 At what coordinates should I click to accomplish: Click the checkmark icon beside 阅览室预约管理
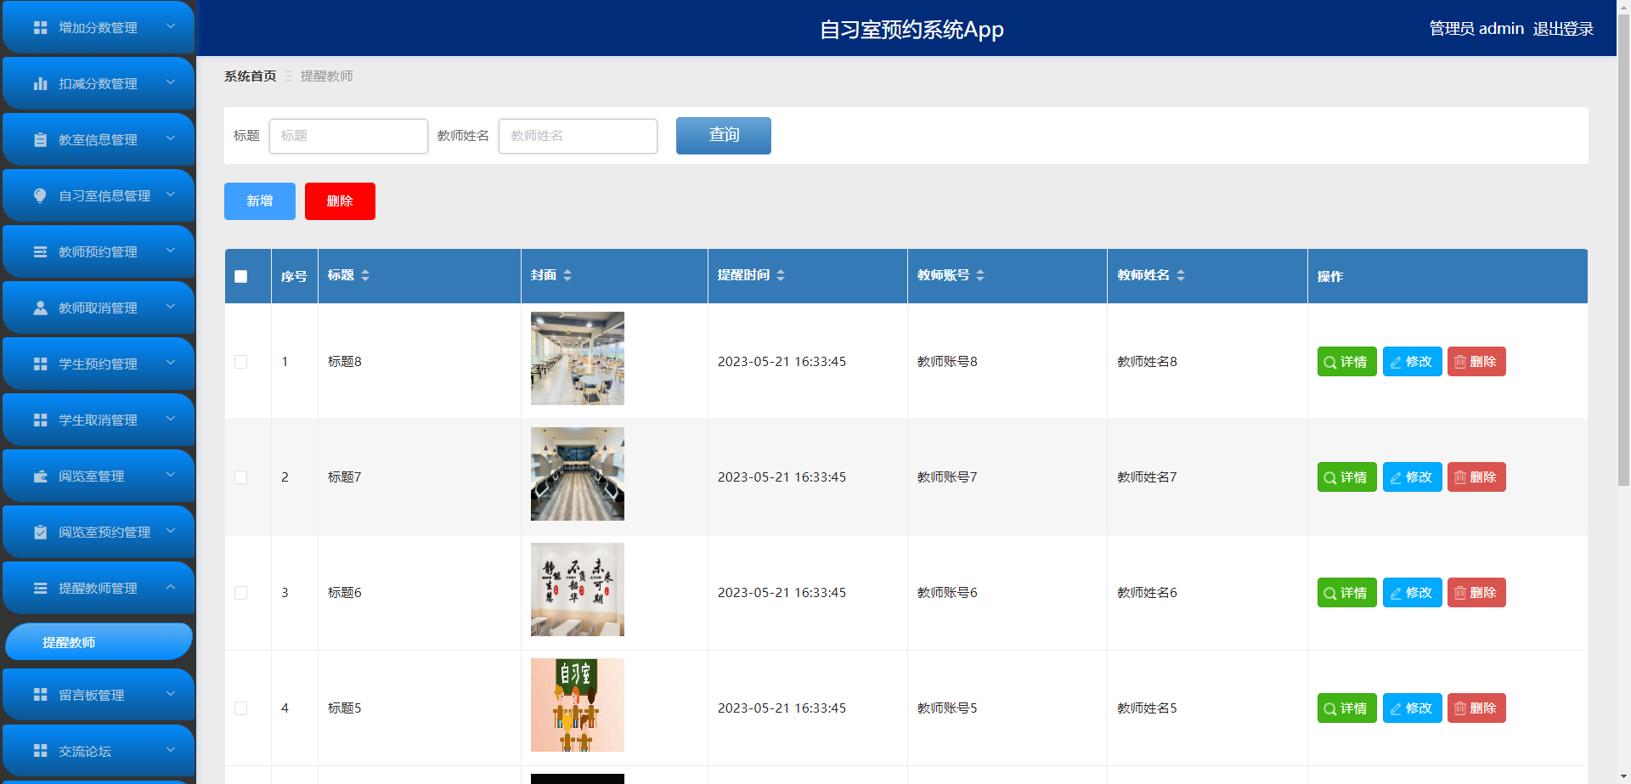[39, 532]
